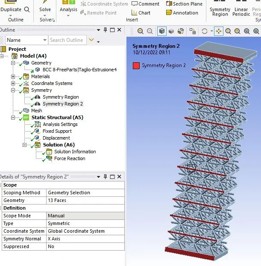Expand the Materials tree node
261x266 pixels.
13,76
